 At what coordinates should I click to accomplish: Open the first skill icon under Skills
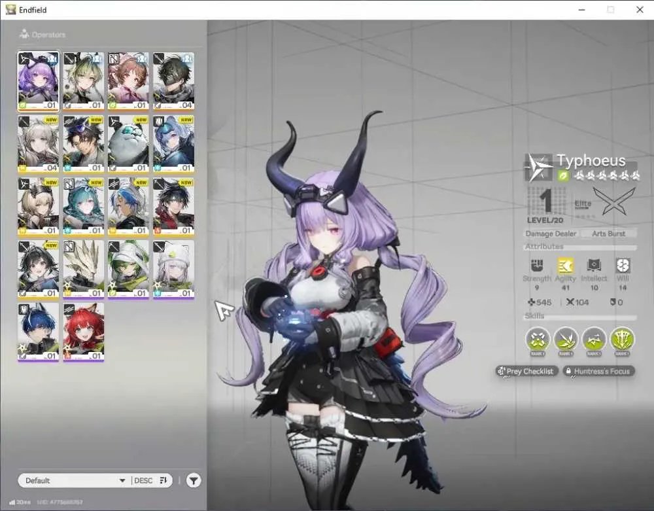point(538,340)
